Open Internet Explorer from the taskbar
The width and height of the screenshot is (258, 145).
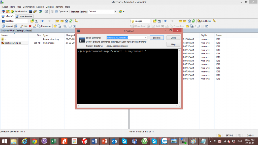pyautogui.click(x=24, y=141)
